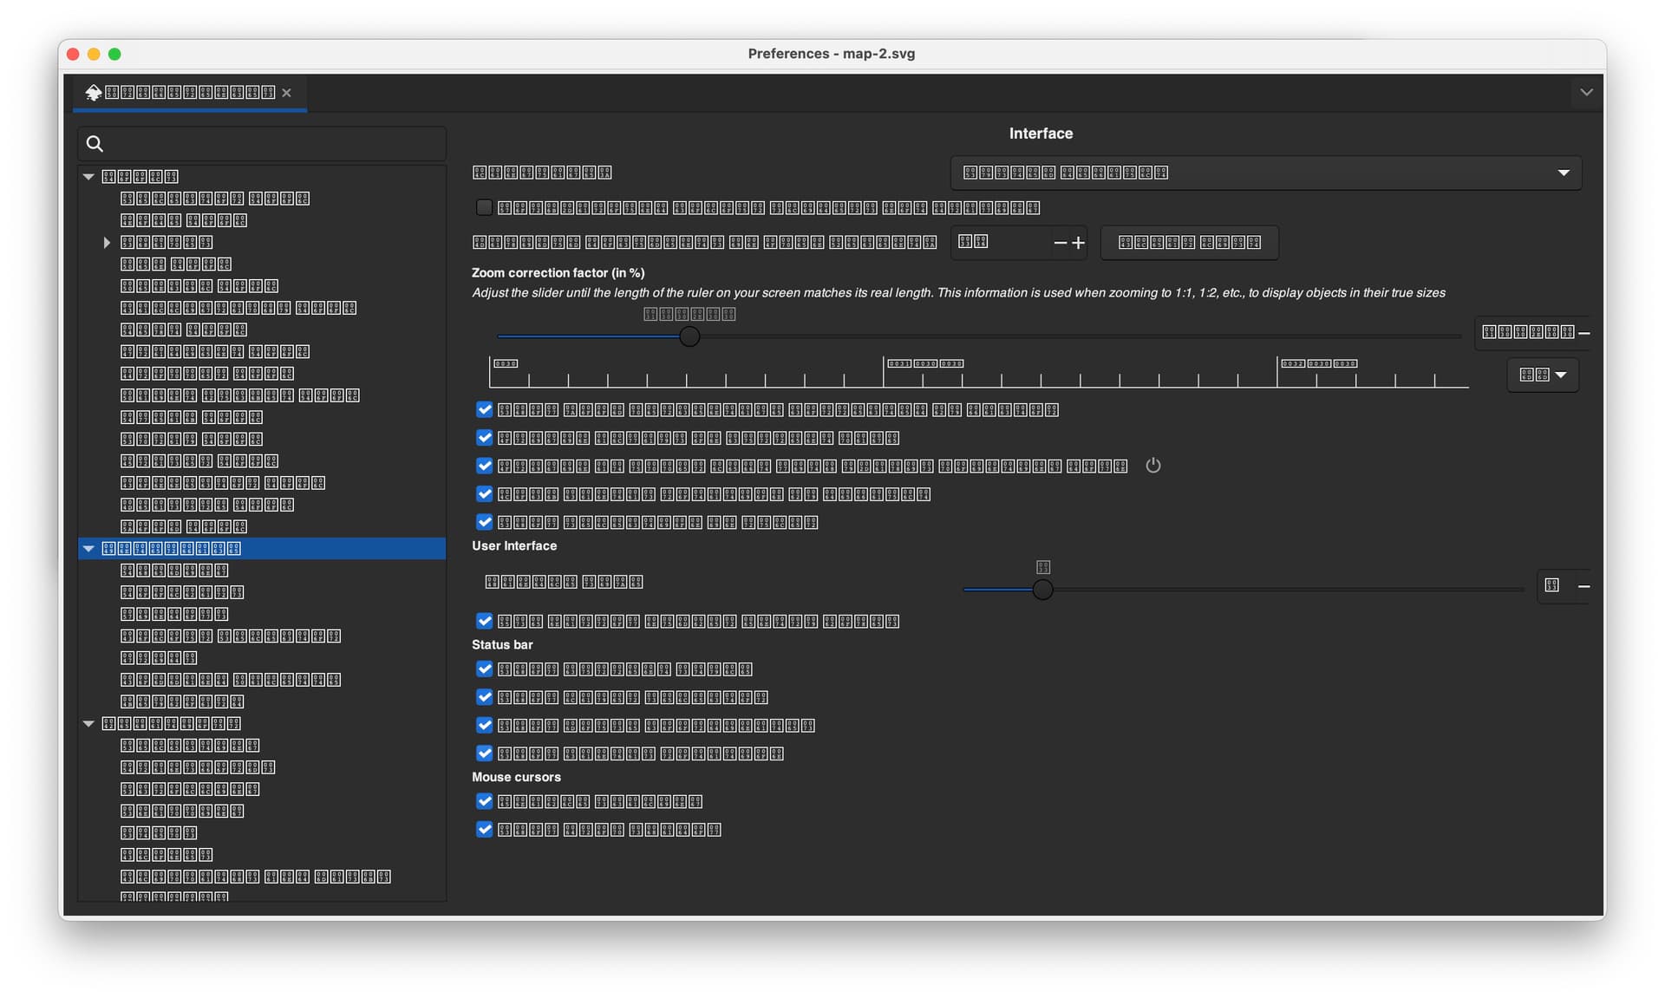
Task: Click the minus button beside the User Interface slider value
Action: pos(1583,587)
